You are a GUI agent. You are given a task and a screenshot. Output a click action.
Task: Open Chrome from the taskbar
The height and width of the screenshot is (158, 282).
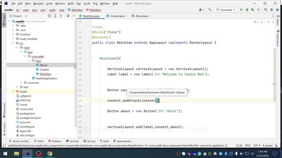[x=50, y=154]
